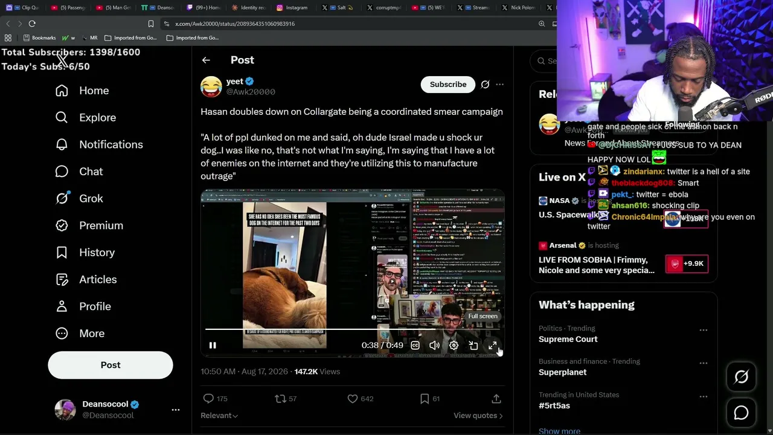Open more options for #5rt5as trend
The height and width of the screenshot is (435, 773).
point(704,396)
